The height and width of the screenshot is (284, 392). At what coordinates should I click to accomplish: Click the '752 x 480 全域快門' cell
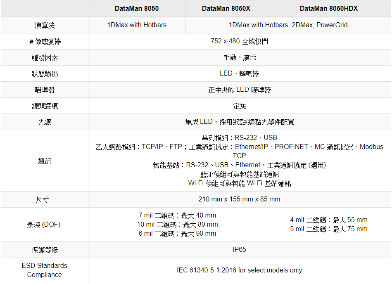[x=239, y=41]
